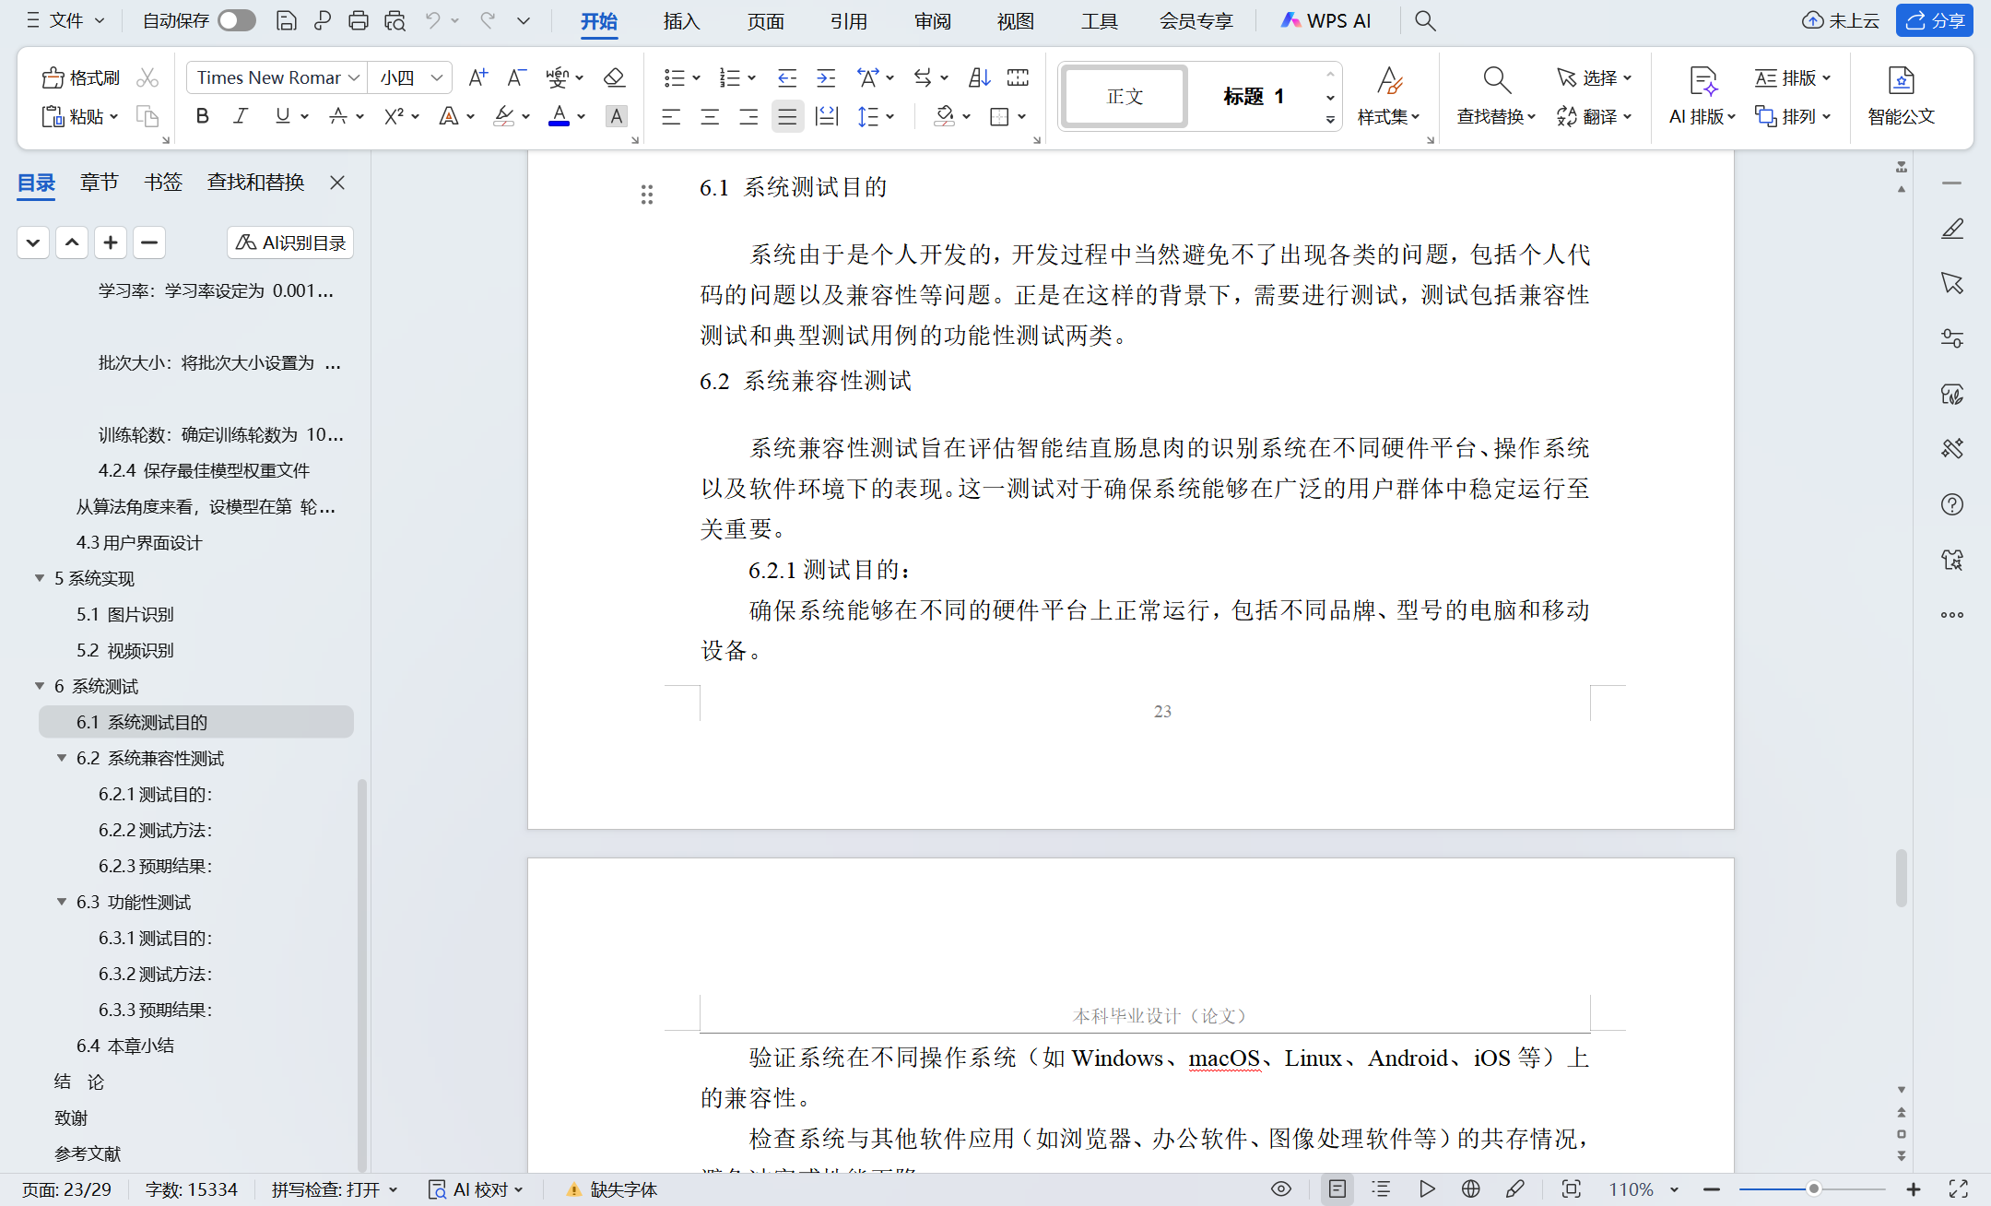Click the Cut scissors icon
Screen dimensions: 1991x1206
(147, 77)
